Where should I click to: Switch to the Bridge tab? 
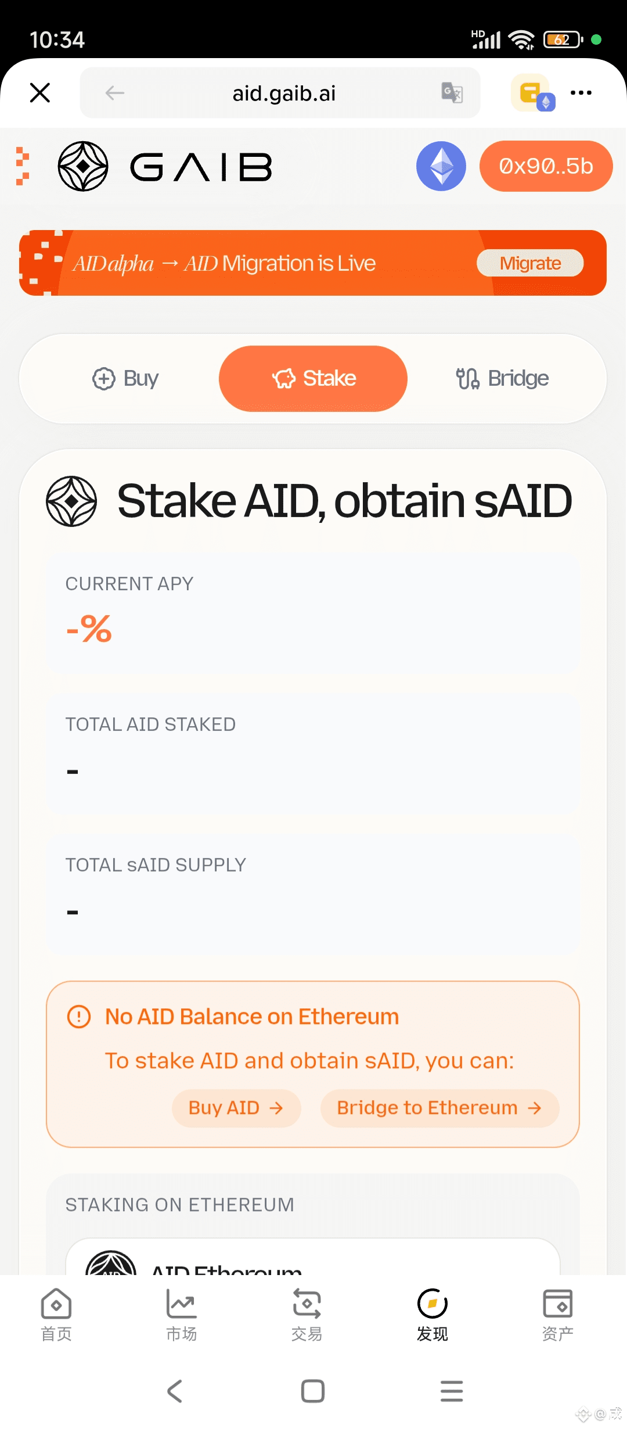pyautogui.click(x=502, y=379)
